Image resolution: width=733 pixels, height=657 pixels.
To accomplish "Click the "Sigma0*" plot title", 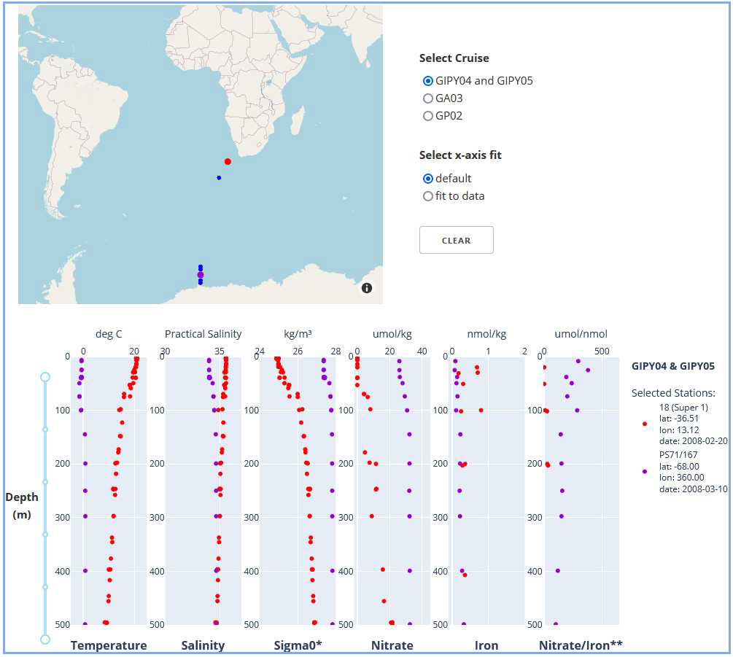I will coord(298,645).
